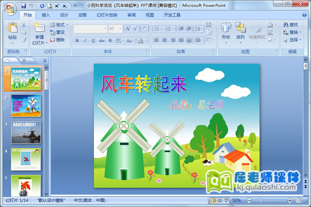Open print preview from quick access toolbar
This screenshot has height=207, width=311.
pos(50,6)
